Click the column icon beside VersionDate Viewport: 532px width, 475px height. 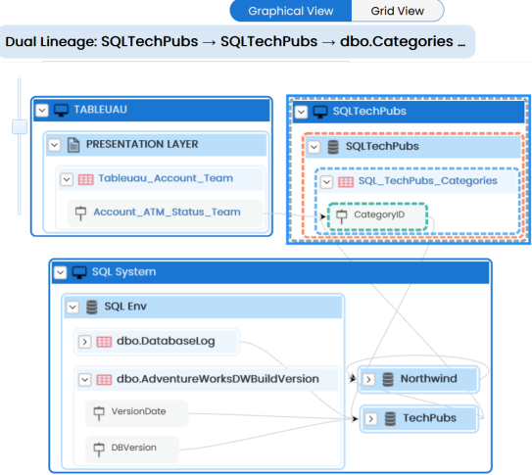coord(99,413)
